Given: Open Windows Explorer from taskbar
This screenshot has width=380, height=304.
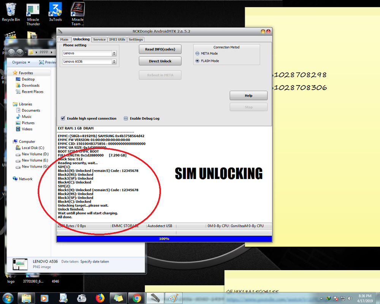Looking at the screenshot, I should (26, 298).
